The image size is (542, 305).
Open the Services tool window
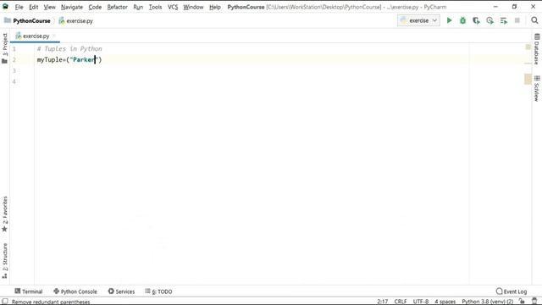coord(121,291)
